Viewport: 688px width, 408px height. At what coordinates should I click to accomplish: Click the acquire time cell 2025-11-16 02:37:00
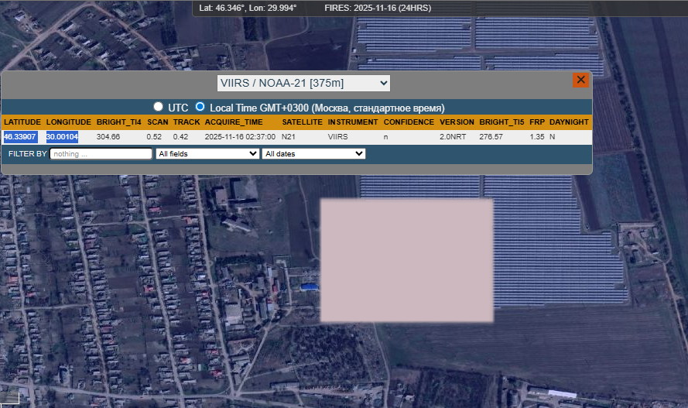click(240, 137)
